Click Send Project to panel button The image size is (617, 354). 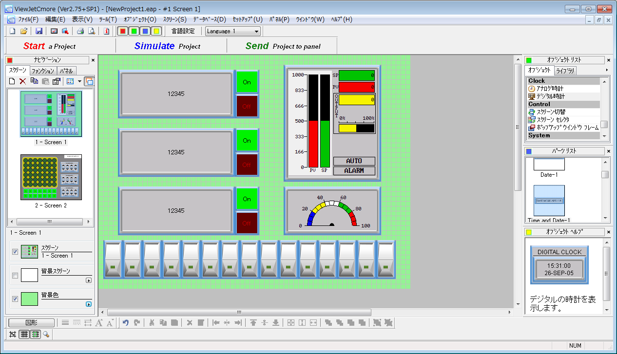point(283,46)
